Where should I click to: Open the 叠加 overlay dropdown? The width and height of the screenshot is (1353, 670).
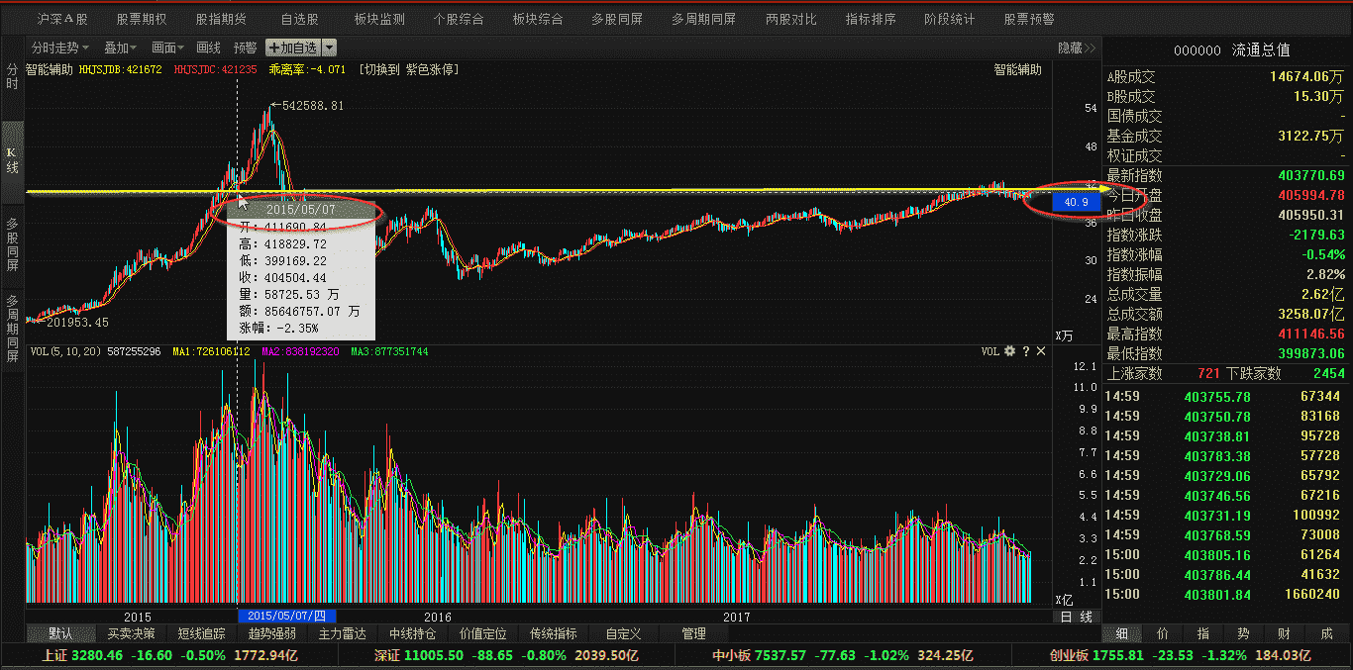click(121, 48)
